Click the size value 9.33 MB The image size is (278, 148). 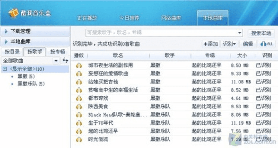240,74
